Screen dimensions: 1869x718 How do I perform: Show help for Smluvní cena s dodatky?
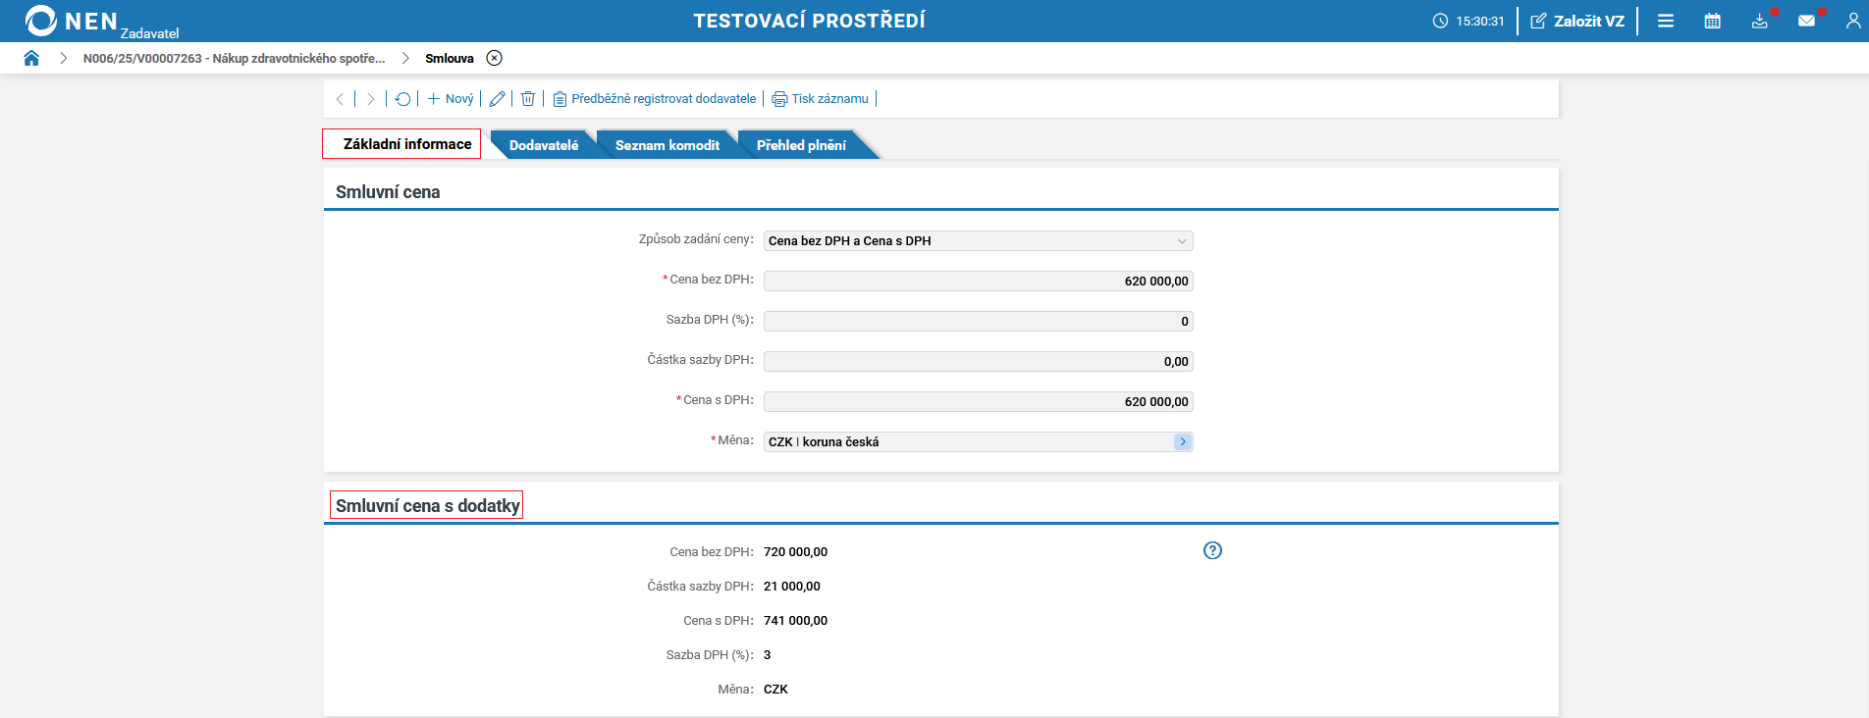click(x=1212, y=550)
